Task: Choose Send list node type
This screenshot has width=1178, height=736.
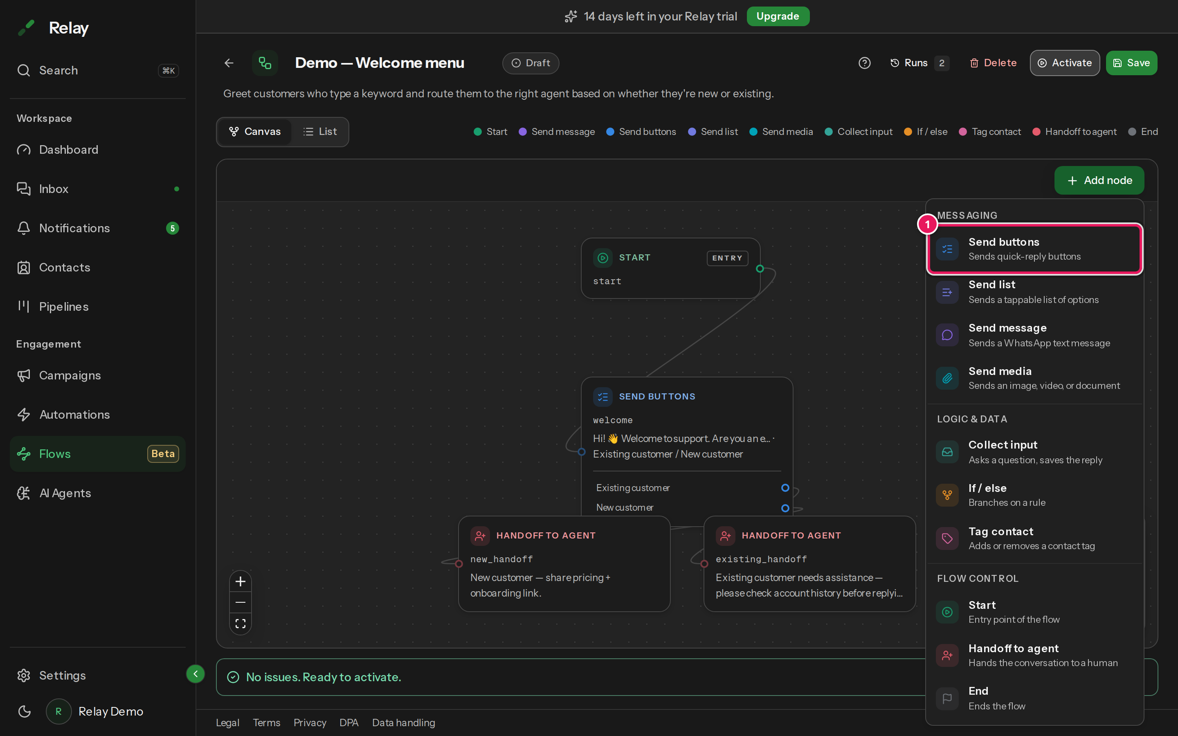Action: point(1035,292)
